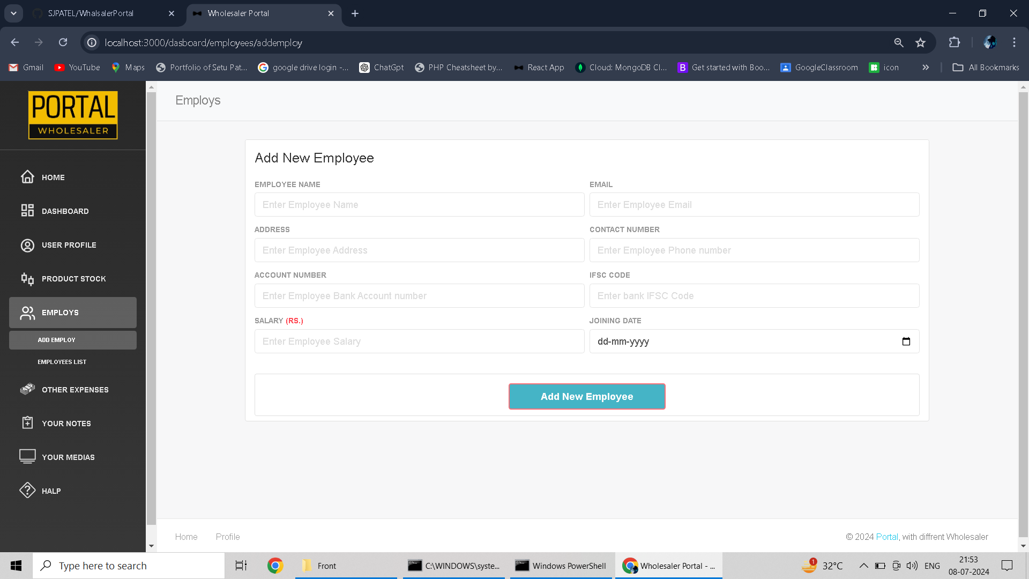Click the Portal link in footer
Screen dimensions: 1029x579
tap(886, 537)
